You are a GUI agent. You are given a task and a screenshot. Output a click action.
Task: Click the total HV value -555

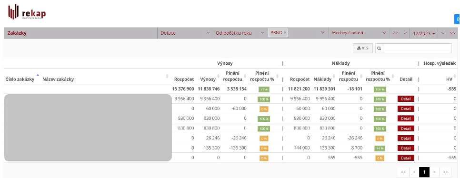click(x=452, y=89)
